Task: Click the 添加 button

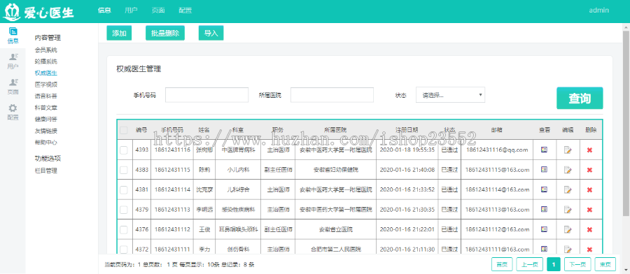Action: click(119, 34)
